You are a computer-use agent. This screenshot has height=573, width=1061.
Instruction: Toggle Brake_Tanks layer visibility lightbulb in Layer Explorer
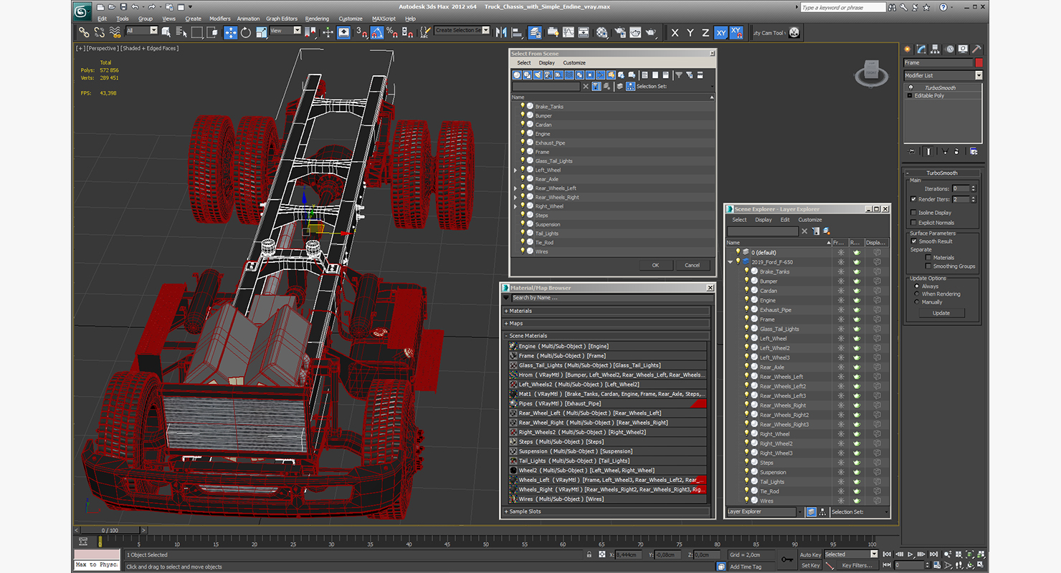pyautogui.click(x=746, y=271)
